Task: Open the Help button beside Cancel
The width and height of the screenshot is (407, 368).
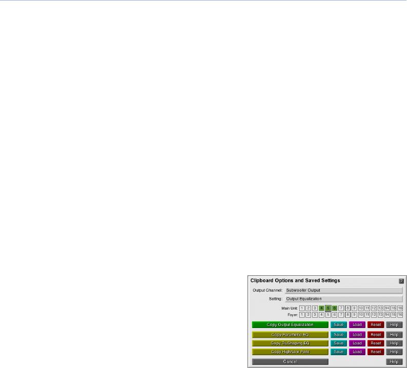Action: coord(394,362)
